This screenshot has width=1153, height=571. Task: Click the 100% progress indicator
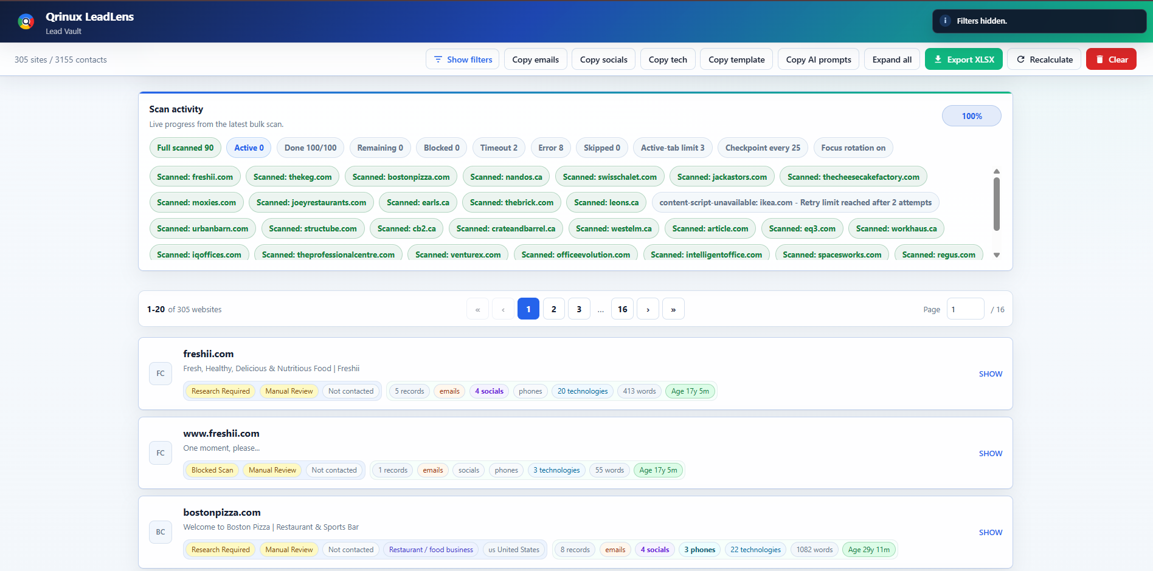972,116
